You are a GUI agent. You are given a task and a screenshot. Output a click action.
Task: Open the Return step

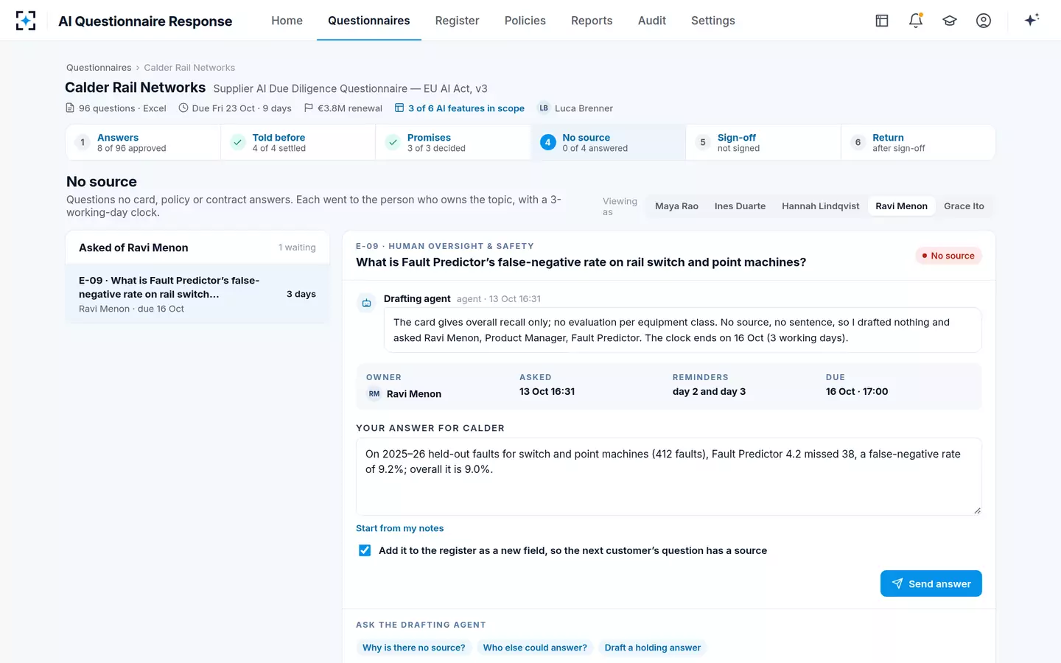(918, 142)
